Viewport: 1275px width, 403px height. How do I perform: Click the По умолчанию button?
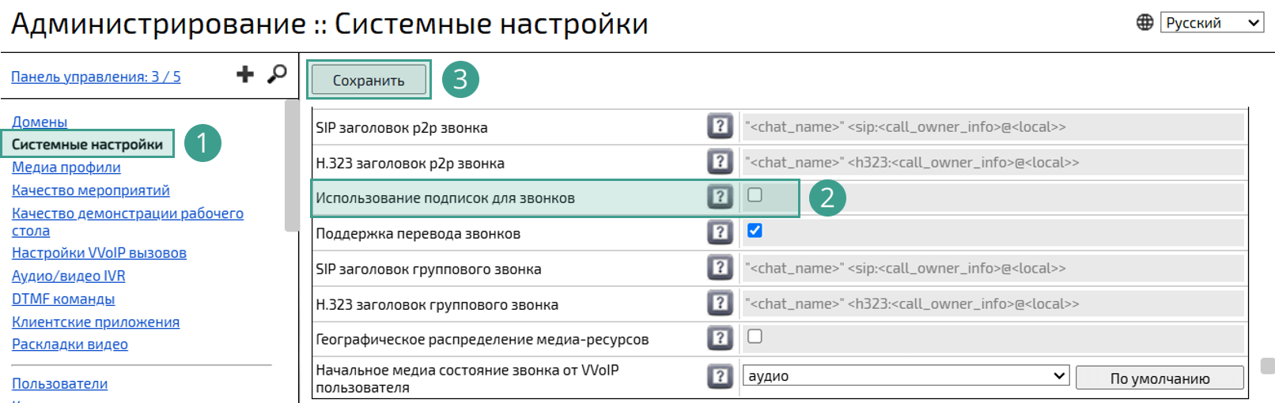point(1160,379)
